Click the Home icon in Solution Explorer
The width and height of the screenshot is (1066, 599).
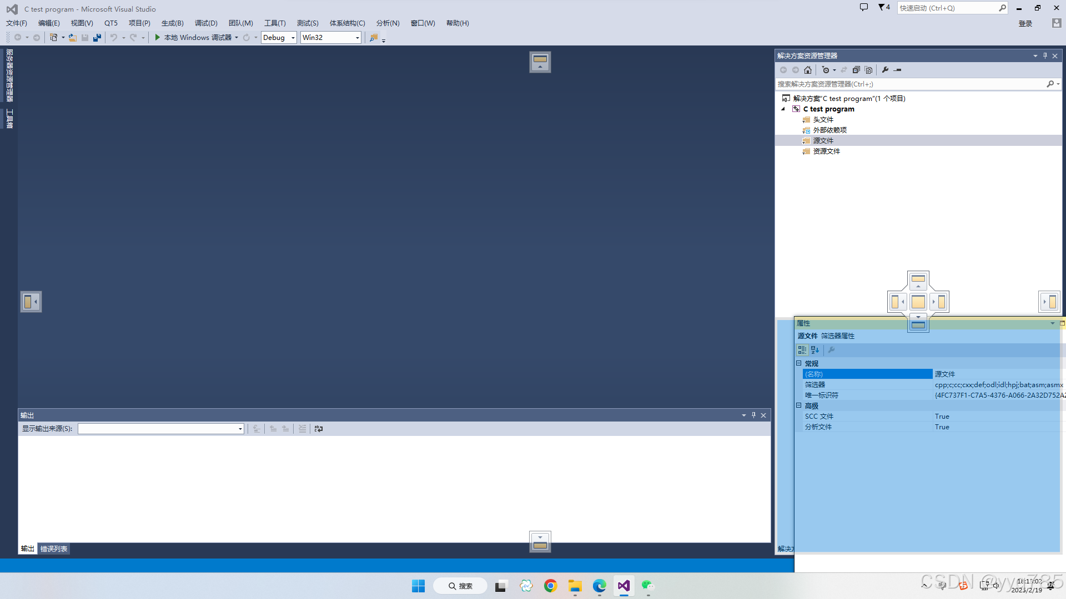[x=808, y=70]
